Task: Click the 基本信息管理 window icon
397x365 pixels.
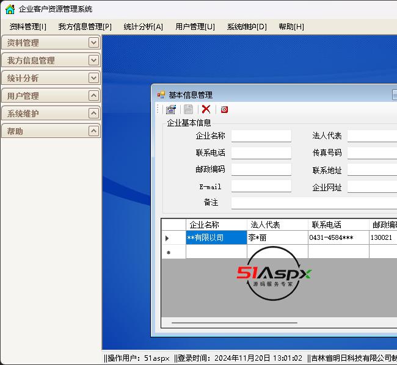Action: tap(161, 95)
